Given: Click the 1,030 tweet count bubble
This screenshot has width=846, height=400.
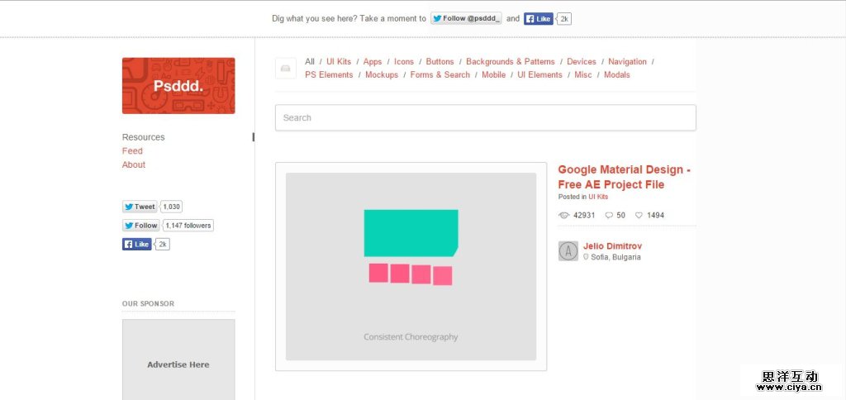Looking at the screenshot, I should point(172,207).
